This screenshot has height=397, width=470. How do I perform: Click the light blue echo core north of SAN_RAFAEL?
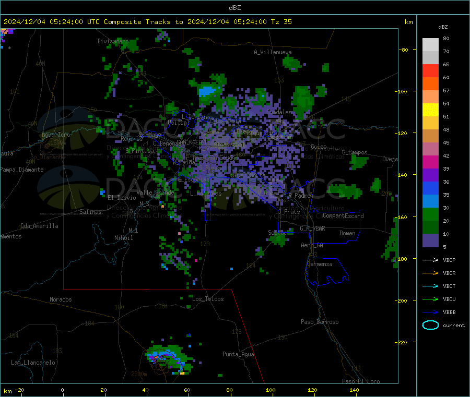pos(207,91)
